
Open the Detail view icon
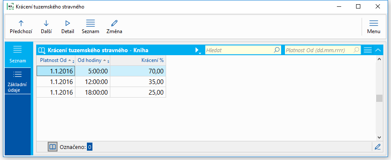point(68,23)
